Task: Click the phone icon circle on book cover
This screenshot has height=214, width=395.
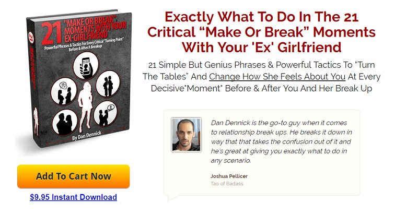Action: [86, 66]
